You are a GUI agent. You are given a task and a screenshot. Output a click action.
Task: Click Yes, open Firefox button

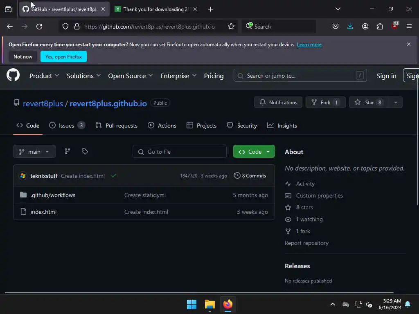[x=63, y=56]
